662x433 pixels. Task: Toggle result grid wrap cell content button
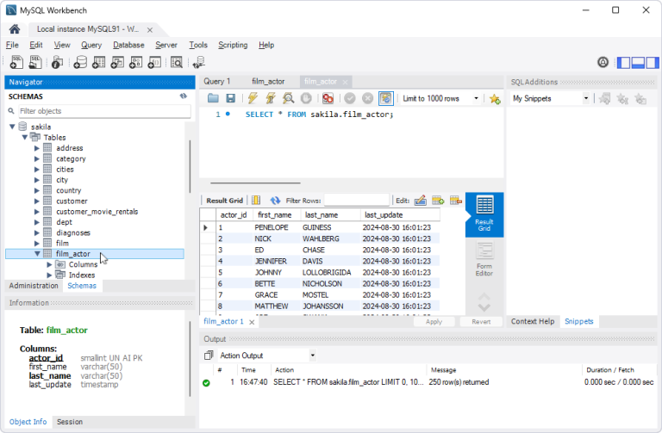[x=256, y=201]
